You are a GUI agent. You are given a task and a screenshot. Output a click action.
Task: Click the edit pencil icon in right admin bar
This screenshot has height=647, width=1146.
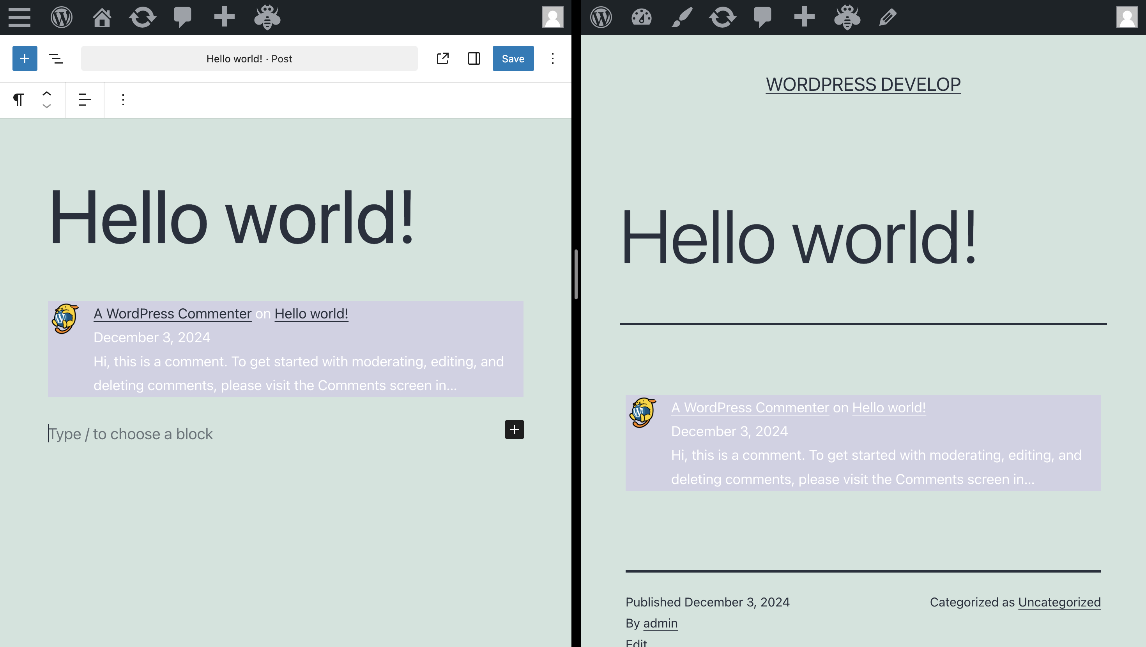pos(888,18)
